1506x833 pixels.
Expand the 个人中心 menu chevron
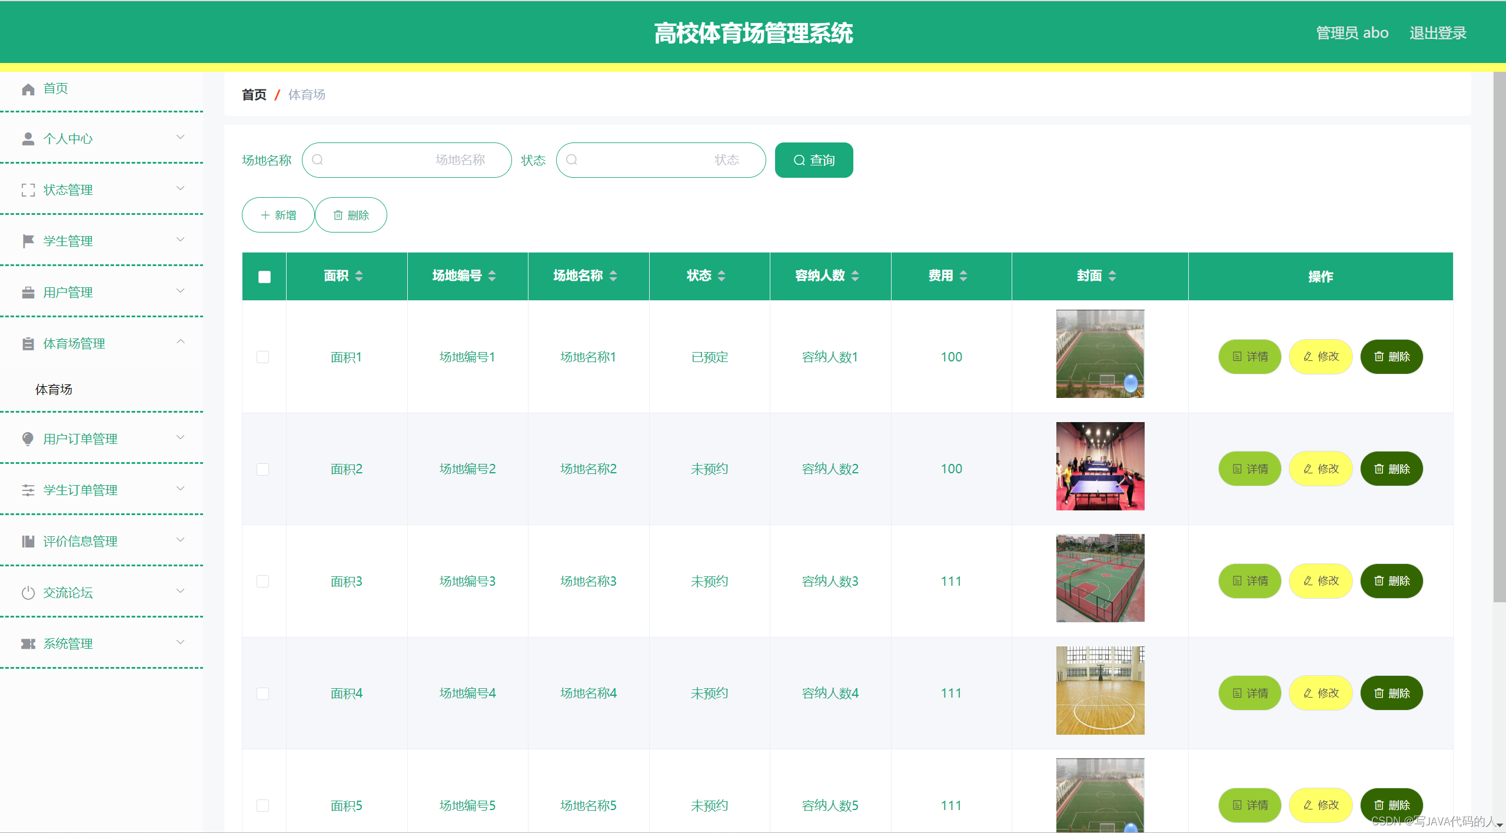click(x=181, y=137)
